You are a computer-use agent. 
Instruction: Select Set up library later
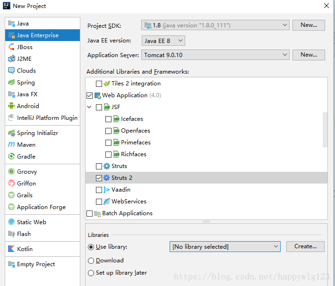91,273
